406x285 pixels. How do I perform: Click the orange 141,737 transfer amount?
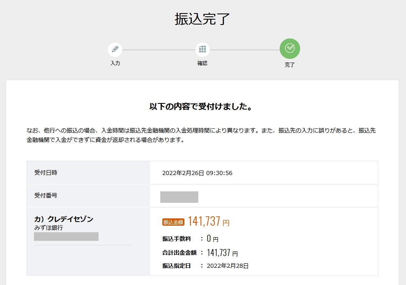point(204,222)
